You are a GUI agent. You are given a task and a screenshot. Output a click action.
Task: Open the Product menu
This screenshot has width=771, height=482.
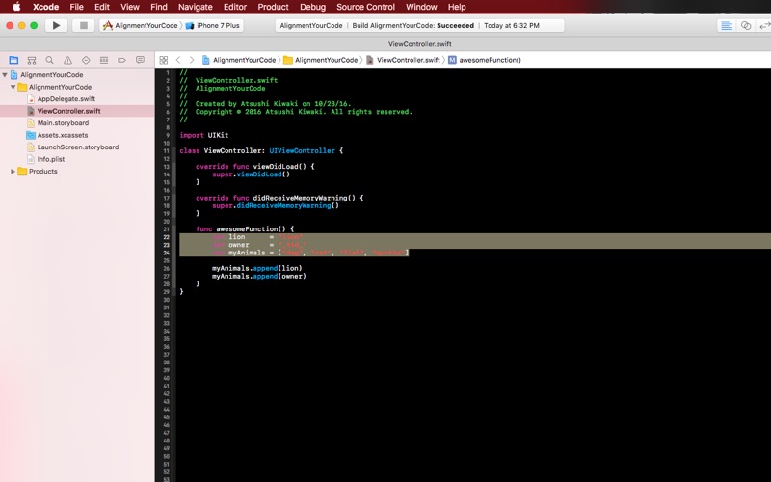click(273, 7)
